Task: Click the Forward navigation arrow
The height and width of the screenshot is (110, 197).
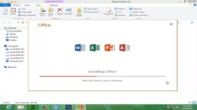Action: click(9, 22)
